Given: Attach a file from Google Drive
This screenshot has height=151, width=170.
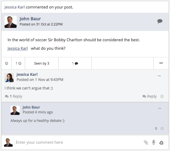Looking at the screenshot, I should coord(161,143).
